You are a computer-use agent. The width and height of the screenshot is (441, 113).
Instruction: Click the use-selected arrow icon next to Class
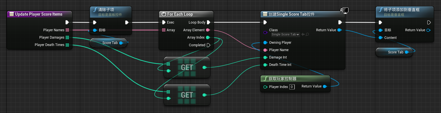303,34
